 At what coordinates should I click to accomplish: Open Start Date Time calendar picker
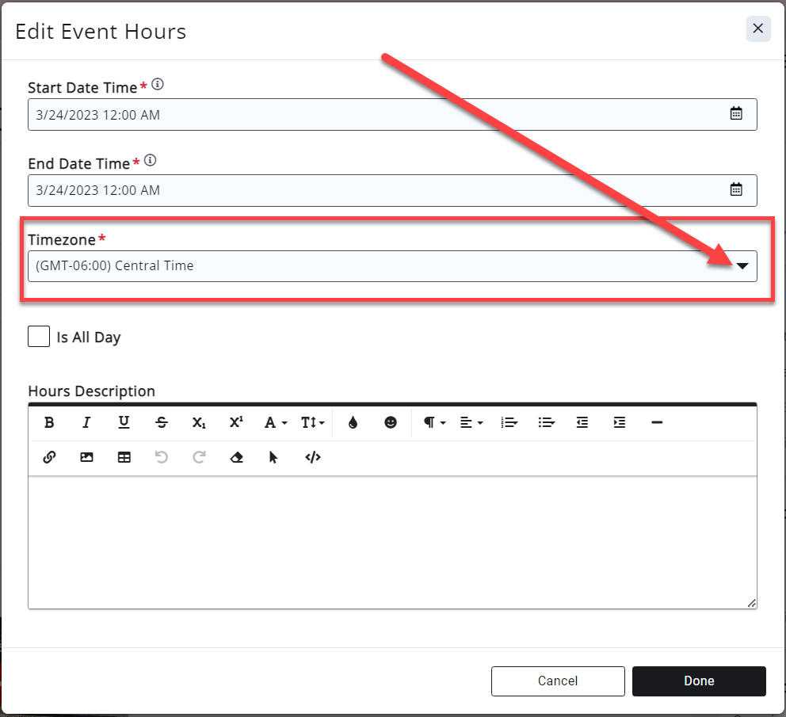pyautogui.click(x=736, y=114)
